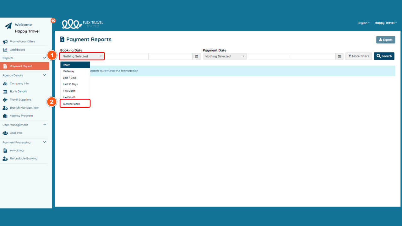Select Today from the date list
The image size is (402, 226).
point(75,65)
